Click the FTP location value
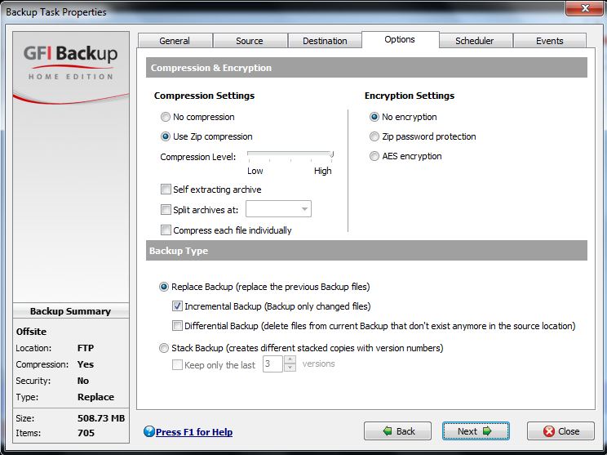 (x=86, y=348)
